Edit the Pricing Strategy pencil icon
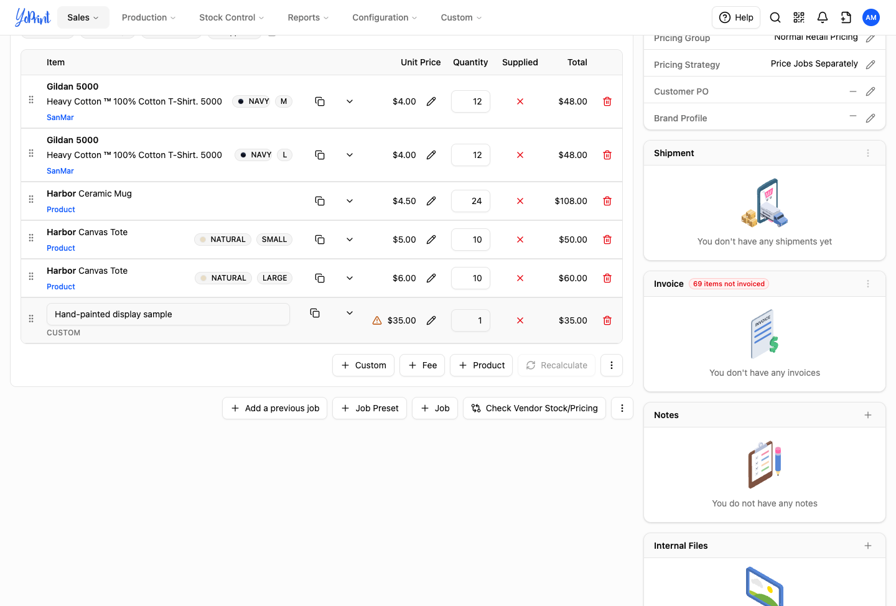 coord(870,65)
